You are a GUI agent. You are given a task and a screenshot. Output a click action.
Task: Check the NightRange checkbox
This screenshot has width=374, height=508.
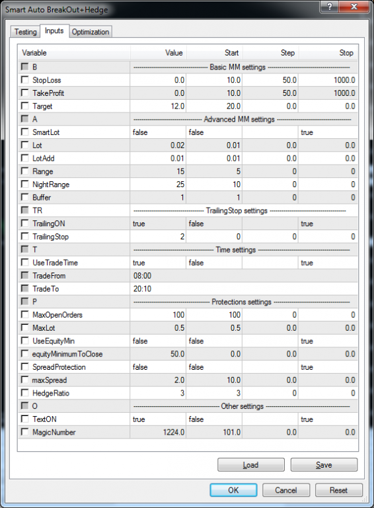coord(24,185)
